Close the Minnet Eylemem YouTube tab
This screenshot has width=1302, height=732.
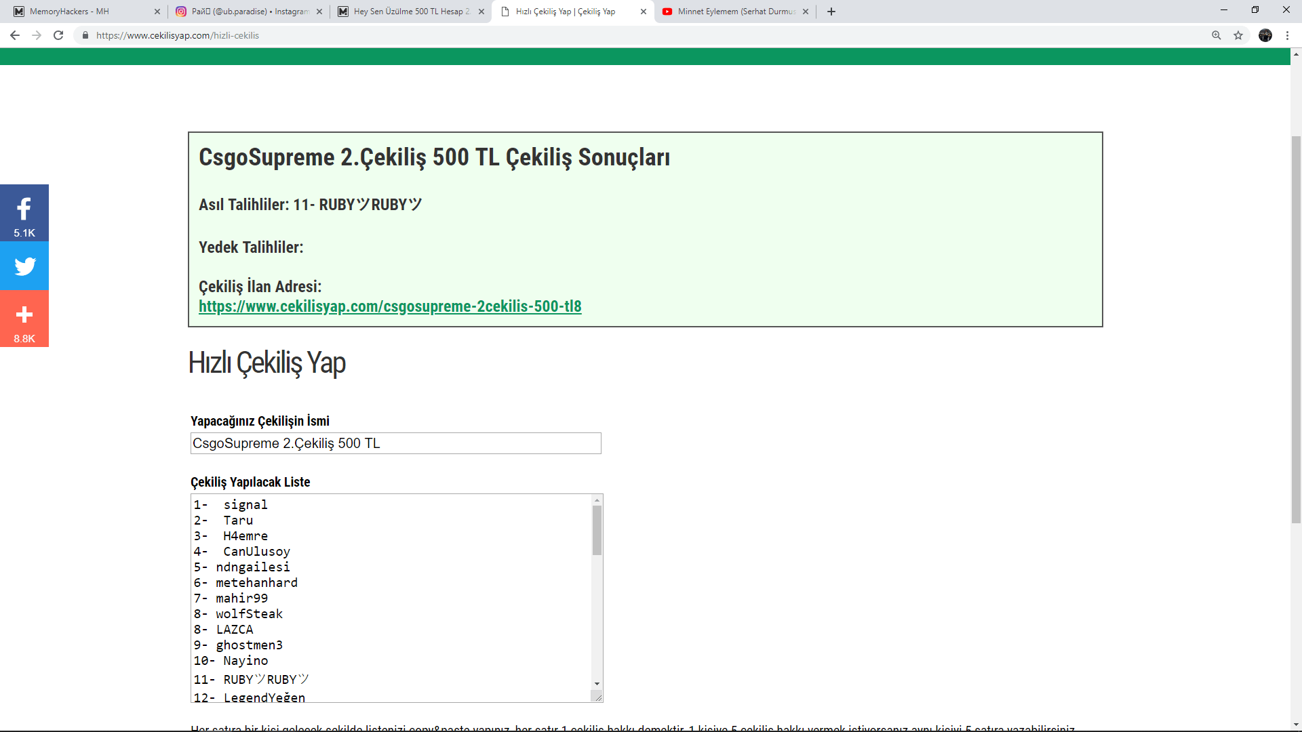click(806, 12)
